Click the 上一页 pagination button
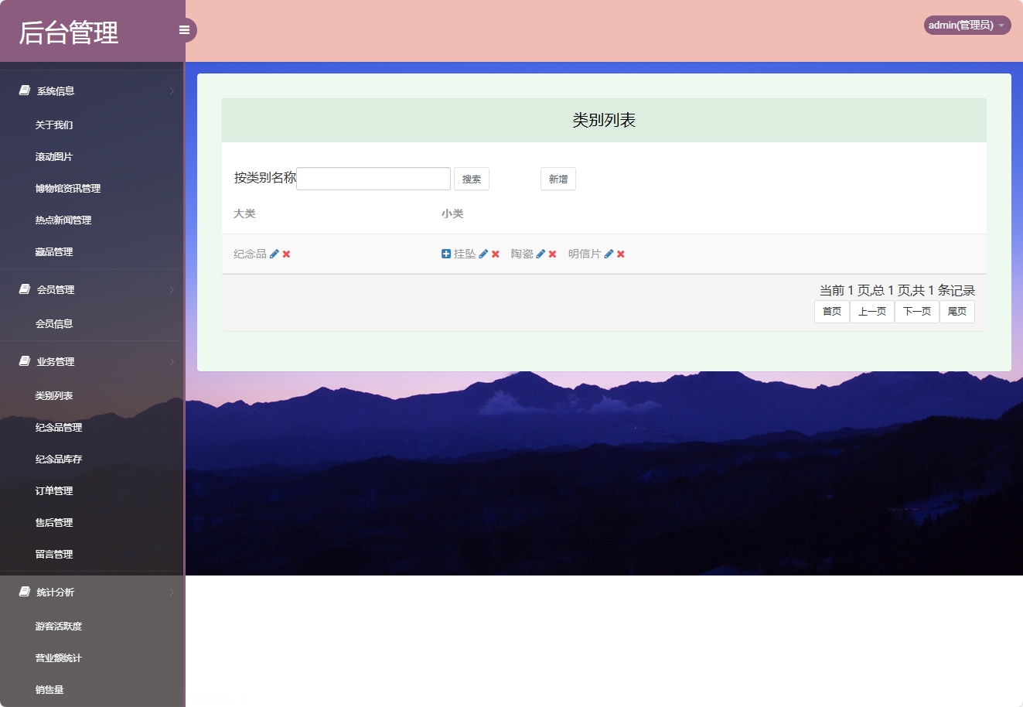The image size is (1023, 707). point(872,312)
